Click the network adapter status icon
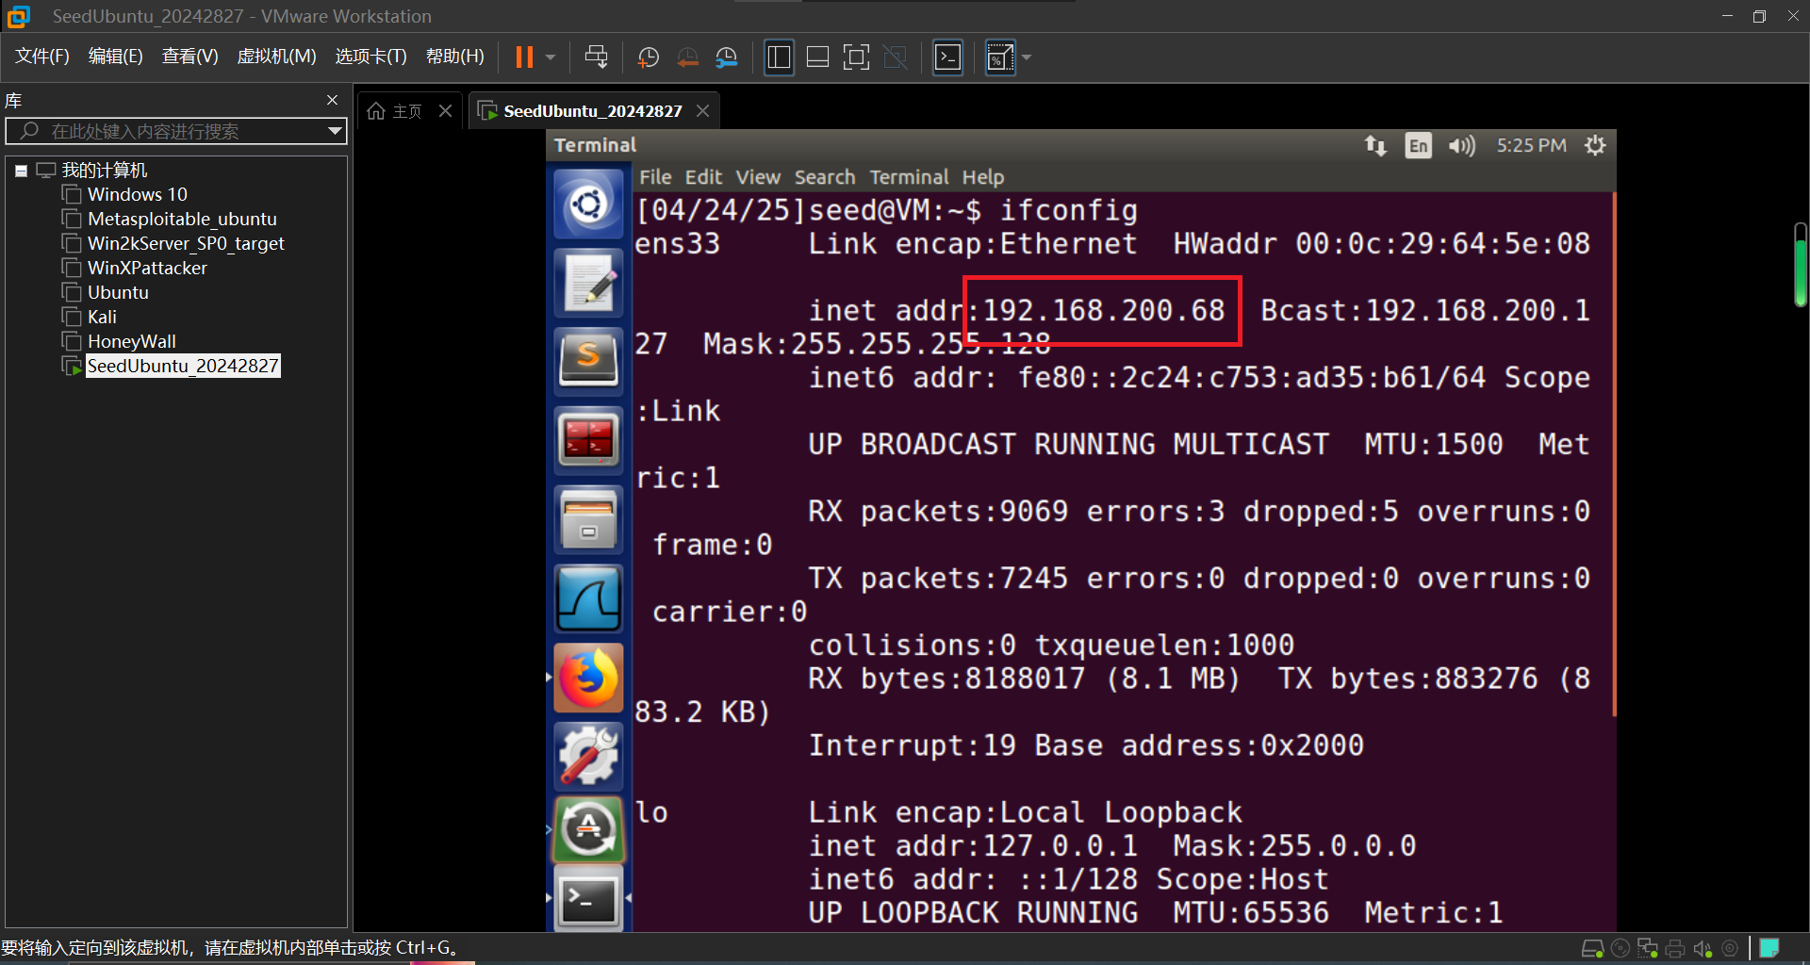The image size is (1810, 965). click(x=1648, y=949)
